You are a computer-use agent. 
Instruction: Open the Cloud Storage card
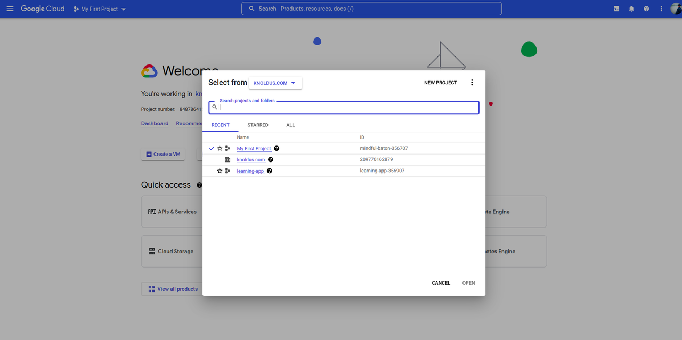(172, 252)
